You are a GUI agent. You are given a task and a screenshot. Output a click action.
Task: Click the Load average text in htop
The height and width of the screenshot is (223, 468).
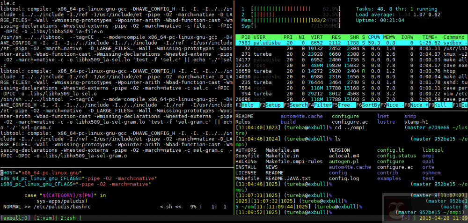(398, 15)
